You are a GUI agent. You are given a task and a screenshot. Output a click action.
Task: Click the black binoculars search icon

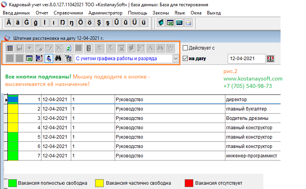coord(58,59)
